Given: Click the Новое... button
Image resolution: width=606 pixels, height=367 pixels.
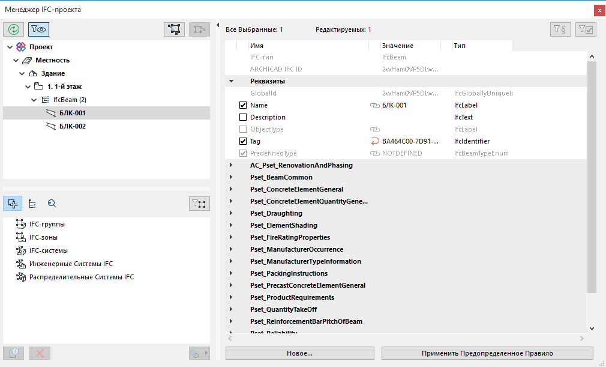Looking at the screenshot, I should click(299, 353).
